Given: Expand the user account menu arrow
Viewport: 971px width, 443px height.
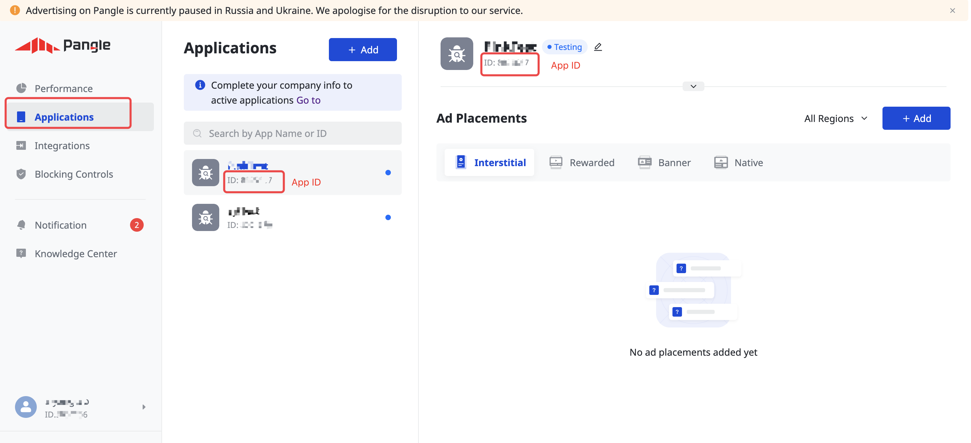Looking at the screenshot, I should click(144, 407).
